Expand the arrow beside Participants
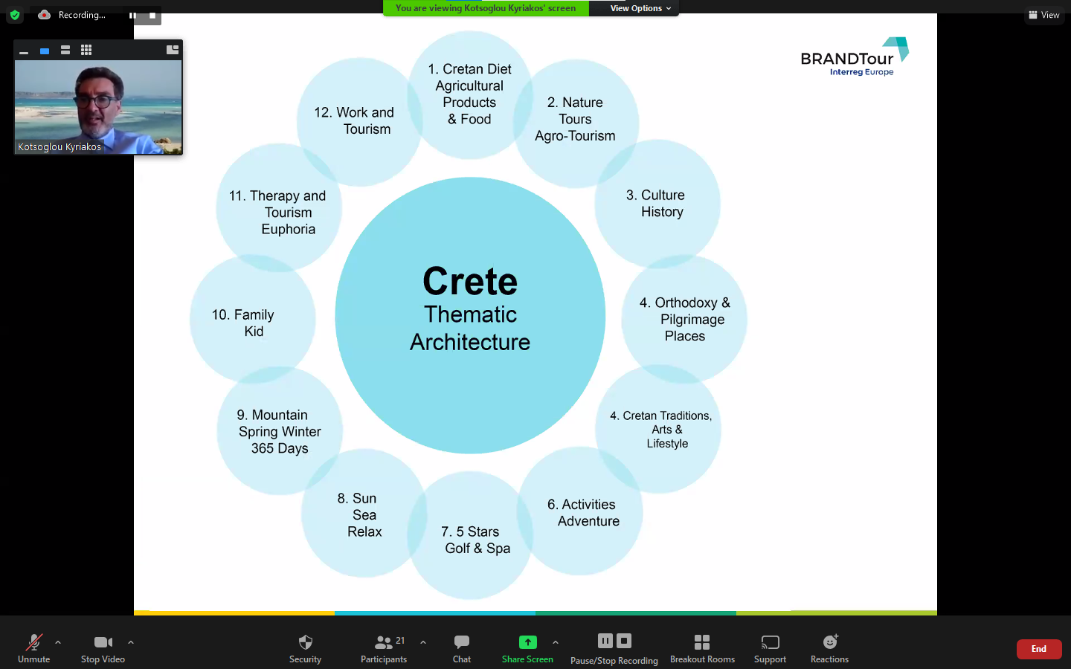1071x669 pixels. tap(423, 642)
